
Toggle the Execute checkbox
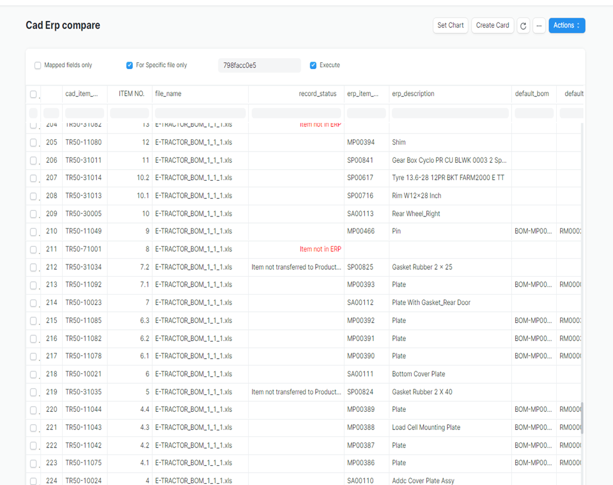313,66
